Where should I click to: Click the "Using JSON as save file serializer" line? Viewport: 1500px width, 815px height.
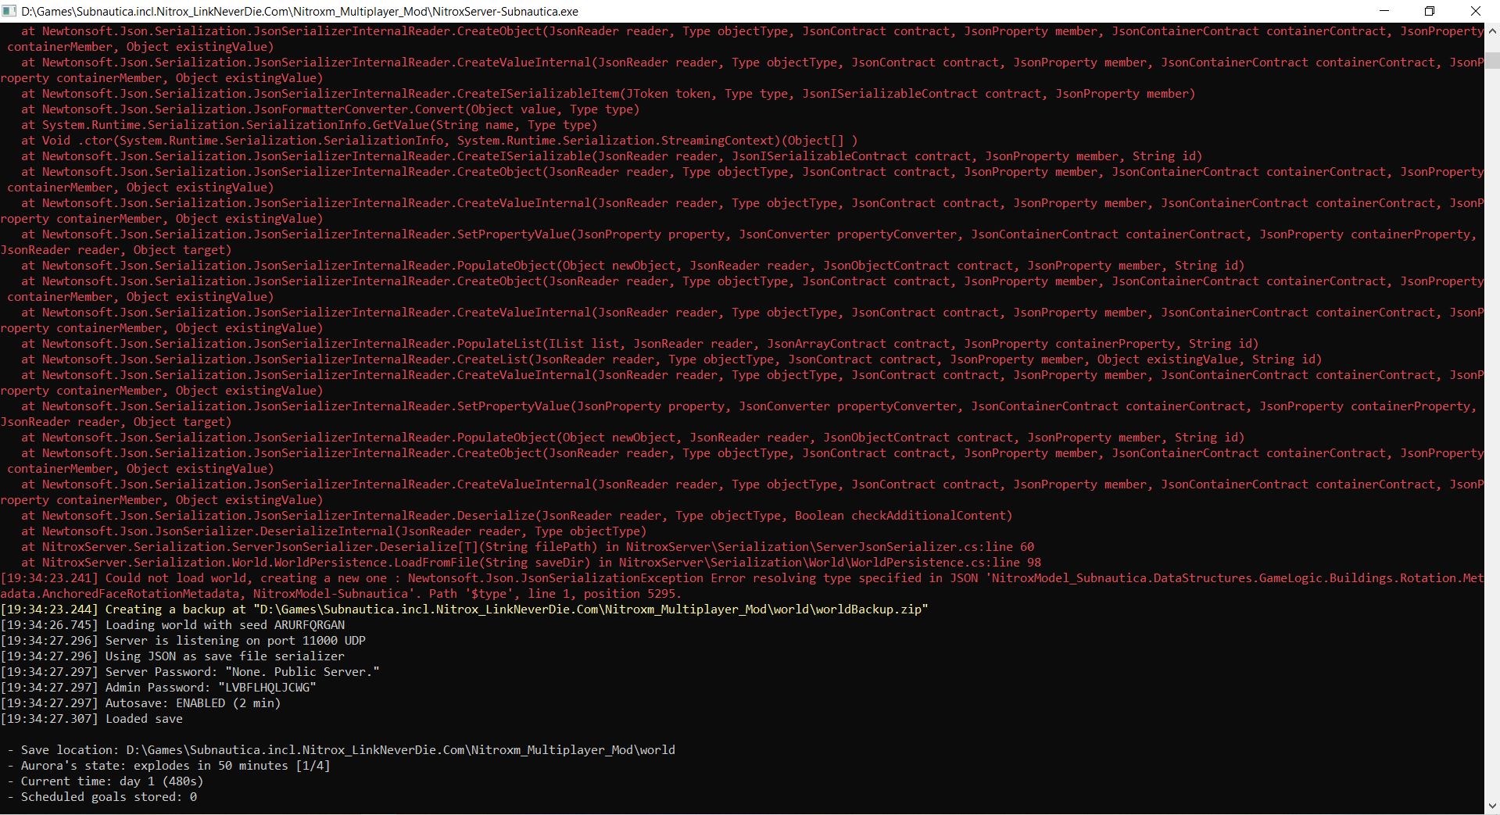coord(224,656)
